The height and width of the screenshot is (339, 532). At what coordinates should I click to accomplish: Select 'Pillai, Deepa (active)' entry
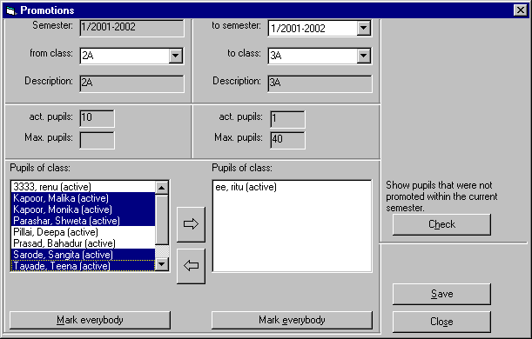[84, 232]
